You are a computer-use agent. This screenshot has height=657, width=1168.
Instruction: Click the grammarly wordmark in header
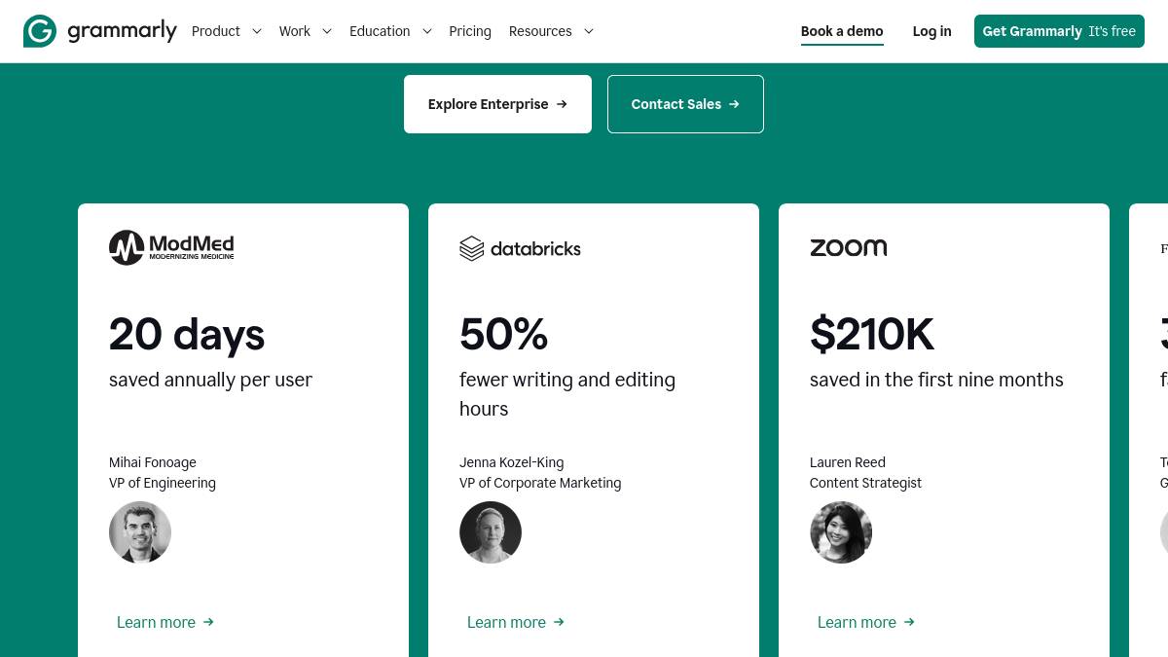tap(123, 31)
